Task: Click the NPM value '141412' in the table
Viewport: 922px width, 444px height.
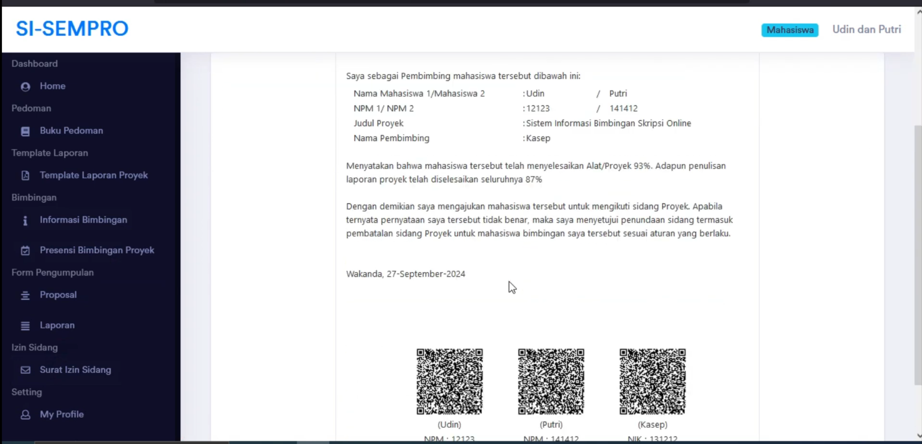Action: point(623,108)
